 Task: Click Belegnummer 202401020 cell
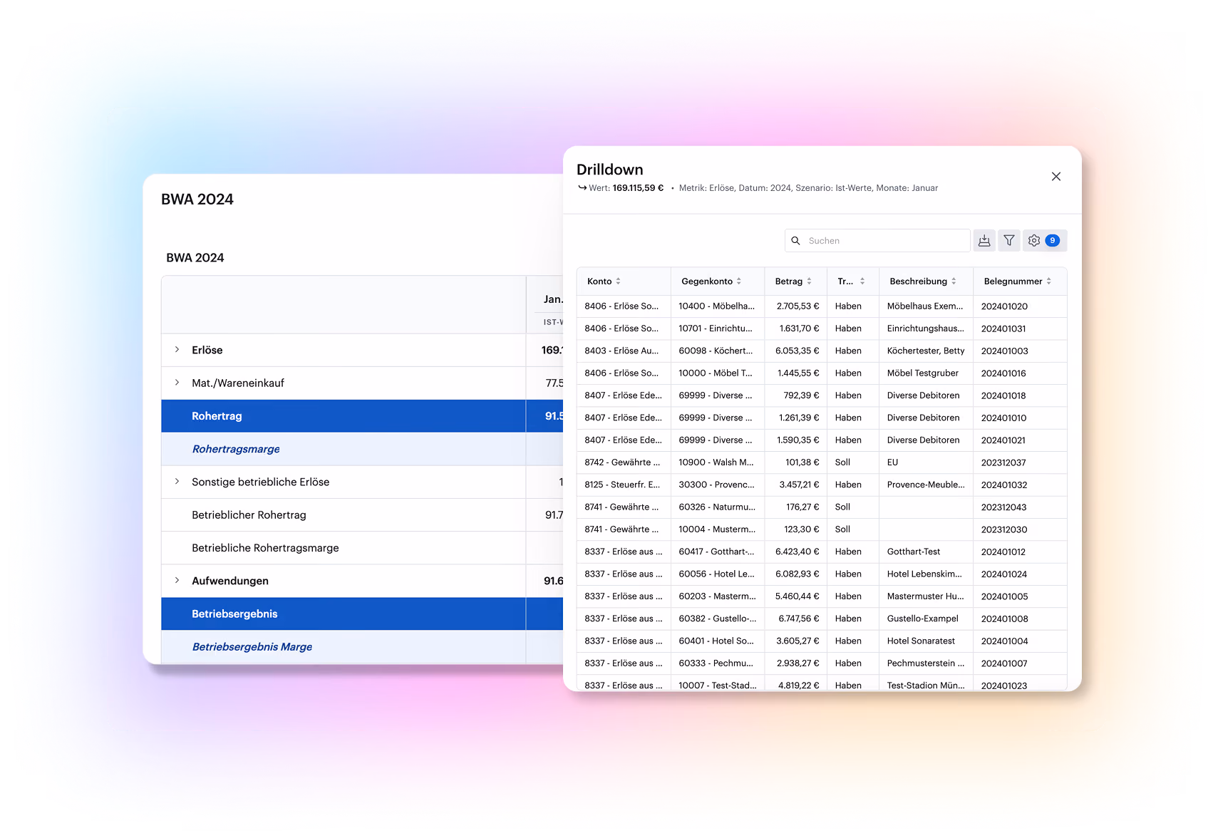pyautogui.click(x=1020, y=306)
